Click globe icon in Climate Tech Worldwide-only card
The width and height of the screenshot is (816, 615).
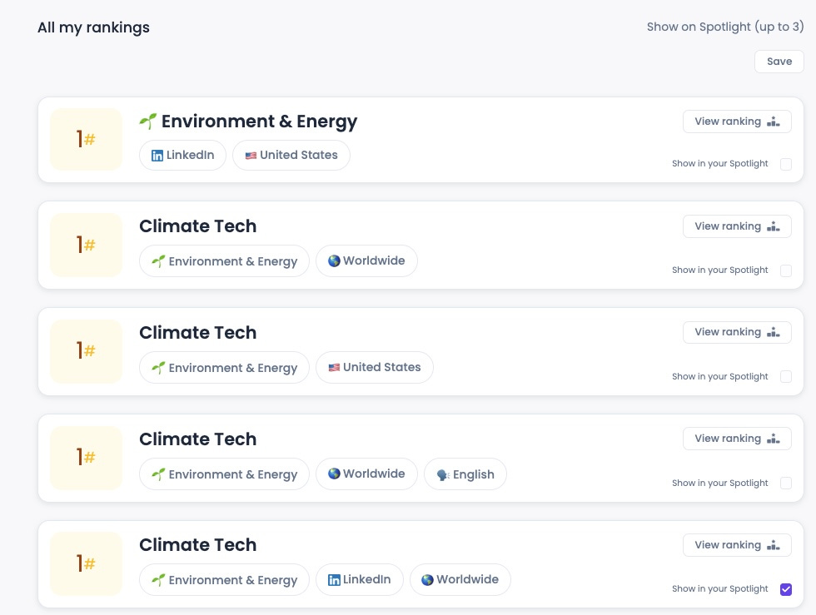point(334,260)
